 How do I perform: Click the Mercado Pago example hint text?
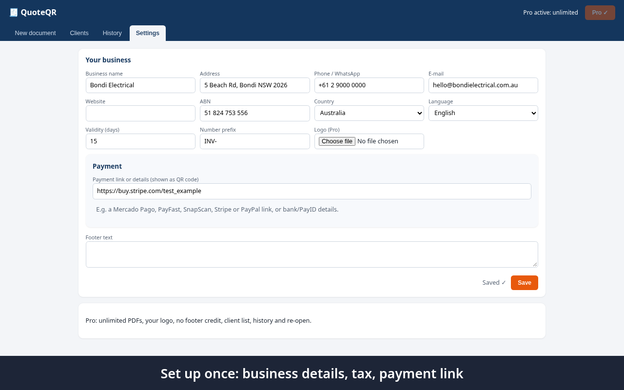pos(217,210)
